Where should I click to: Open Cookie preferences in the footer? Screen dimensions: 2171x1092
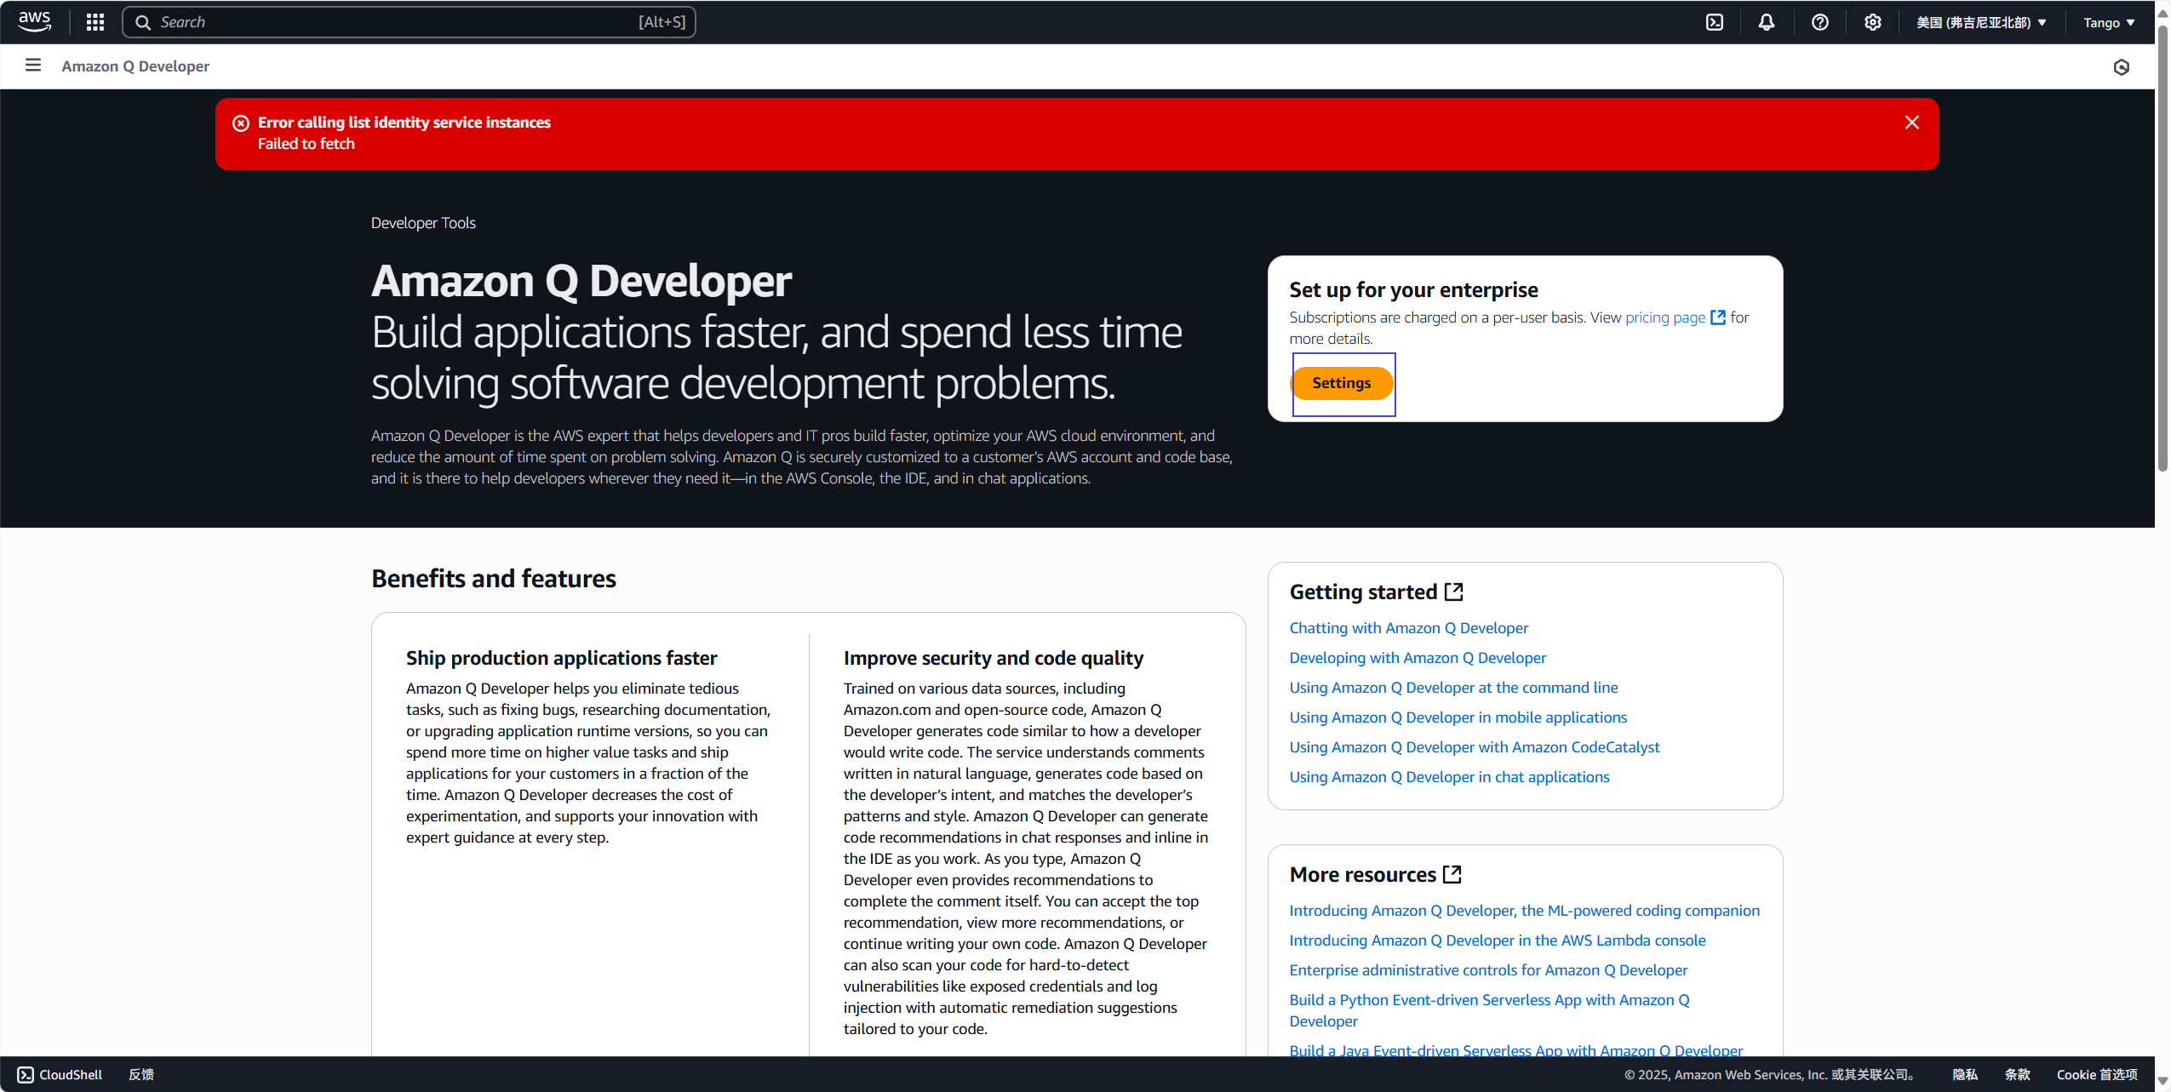pyautogui.click(x=2096, y=1074)
